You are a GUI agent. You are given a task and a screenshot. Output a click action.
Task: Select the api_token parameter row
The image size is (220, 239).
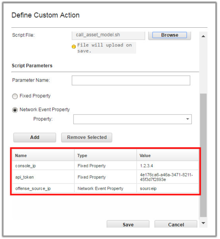coord(105,177)
